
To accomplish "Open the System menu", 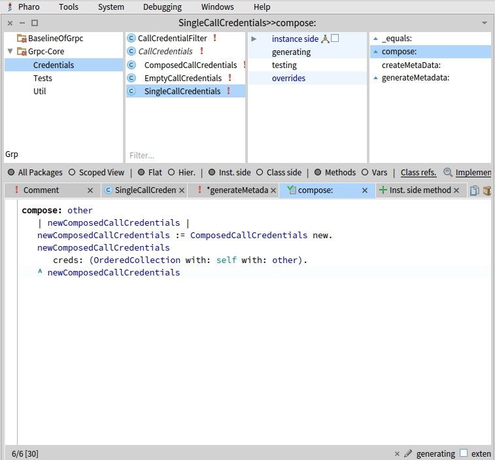I will click(111, 7).
